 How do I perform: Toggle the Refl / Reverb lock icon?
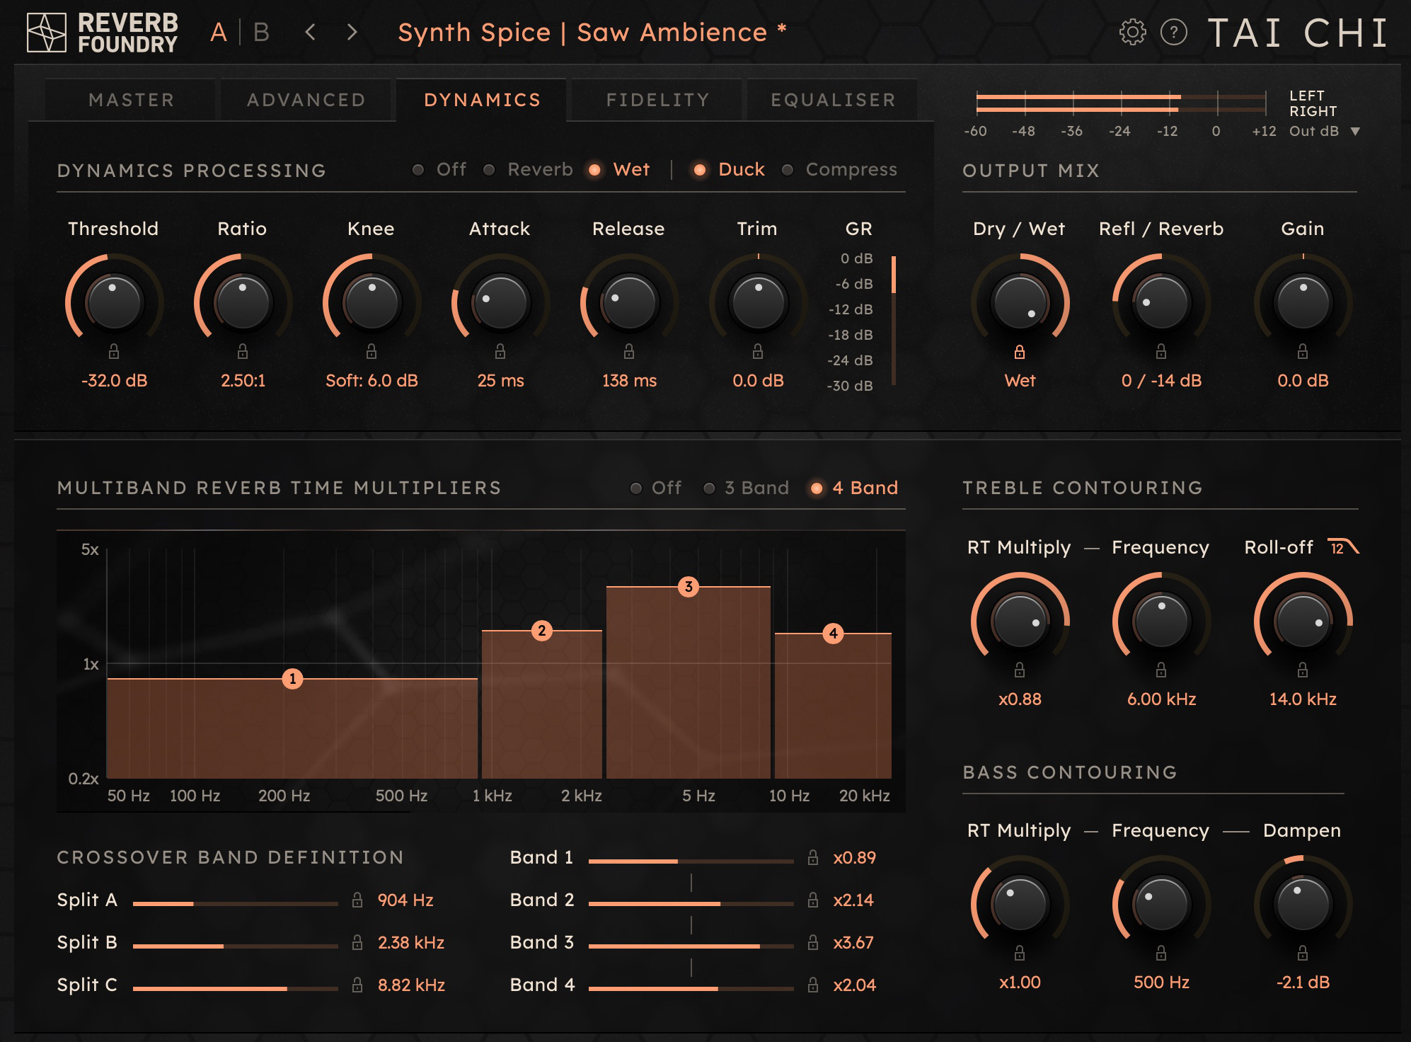[x=1161, y=351]
